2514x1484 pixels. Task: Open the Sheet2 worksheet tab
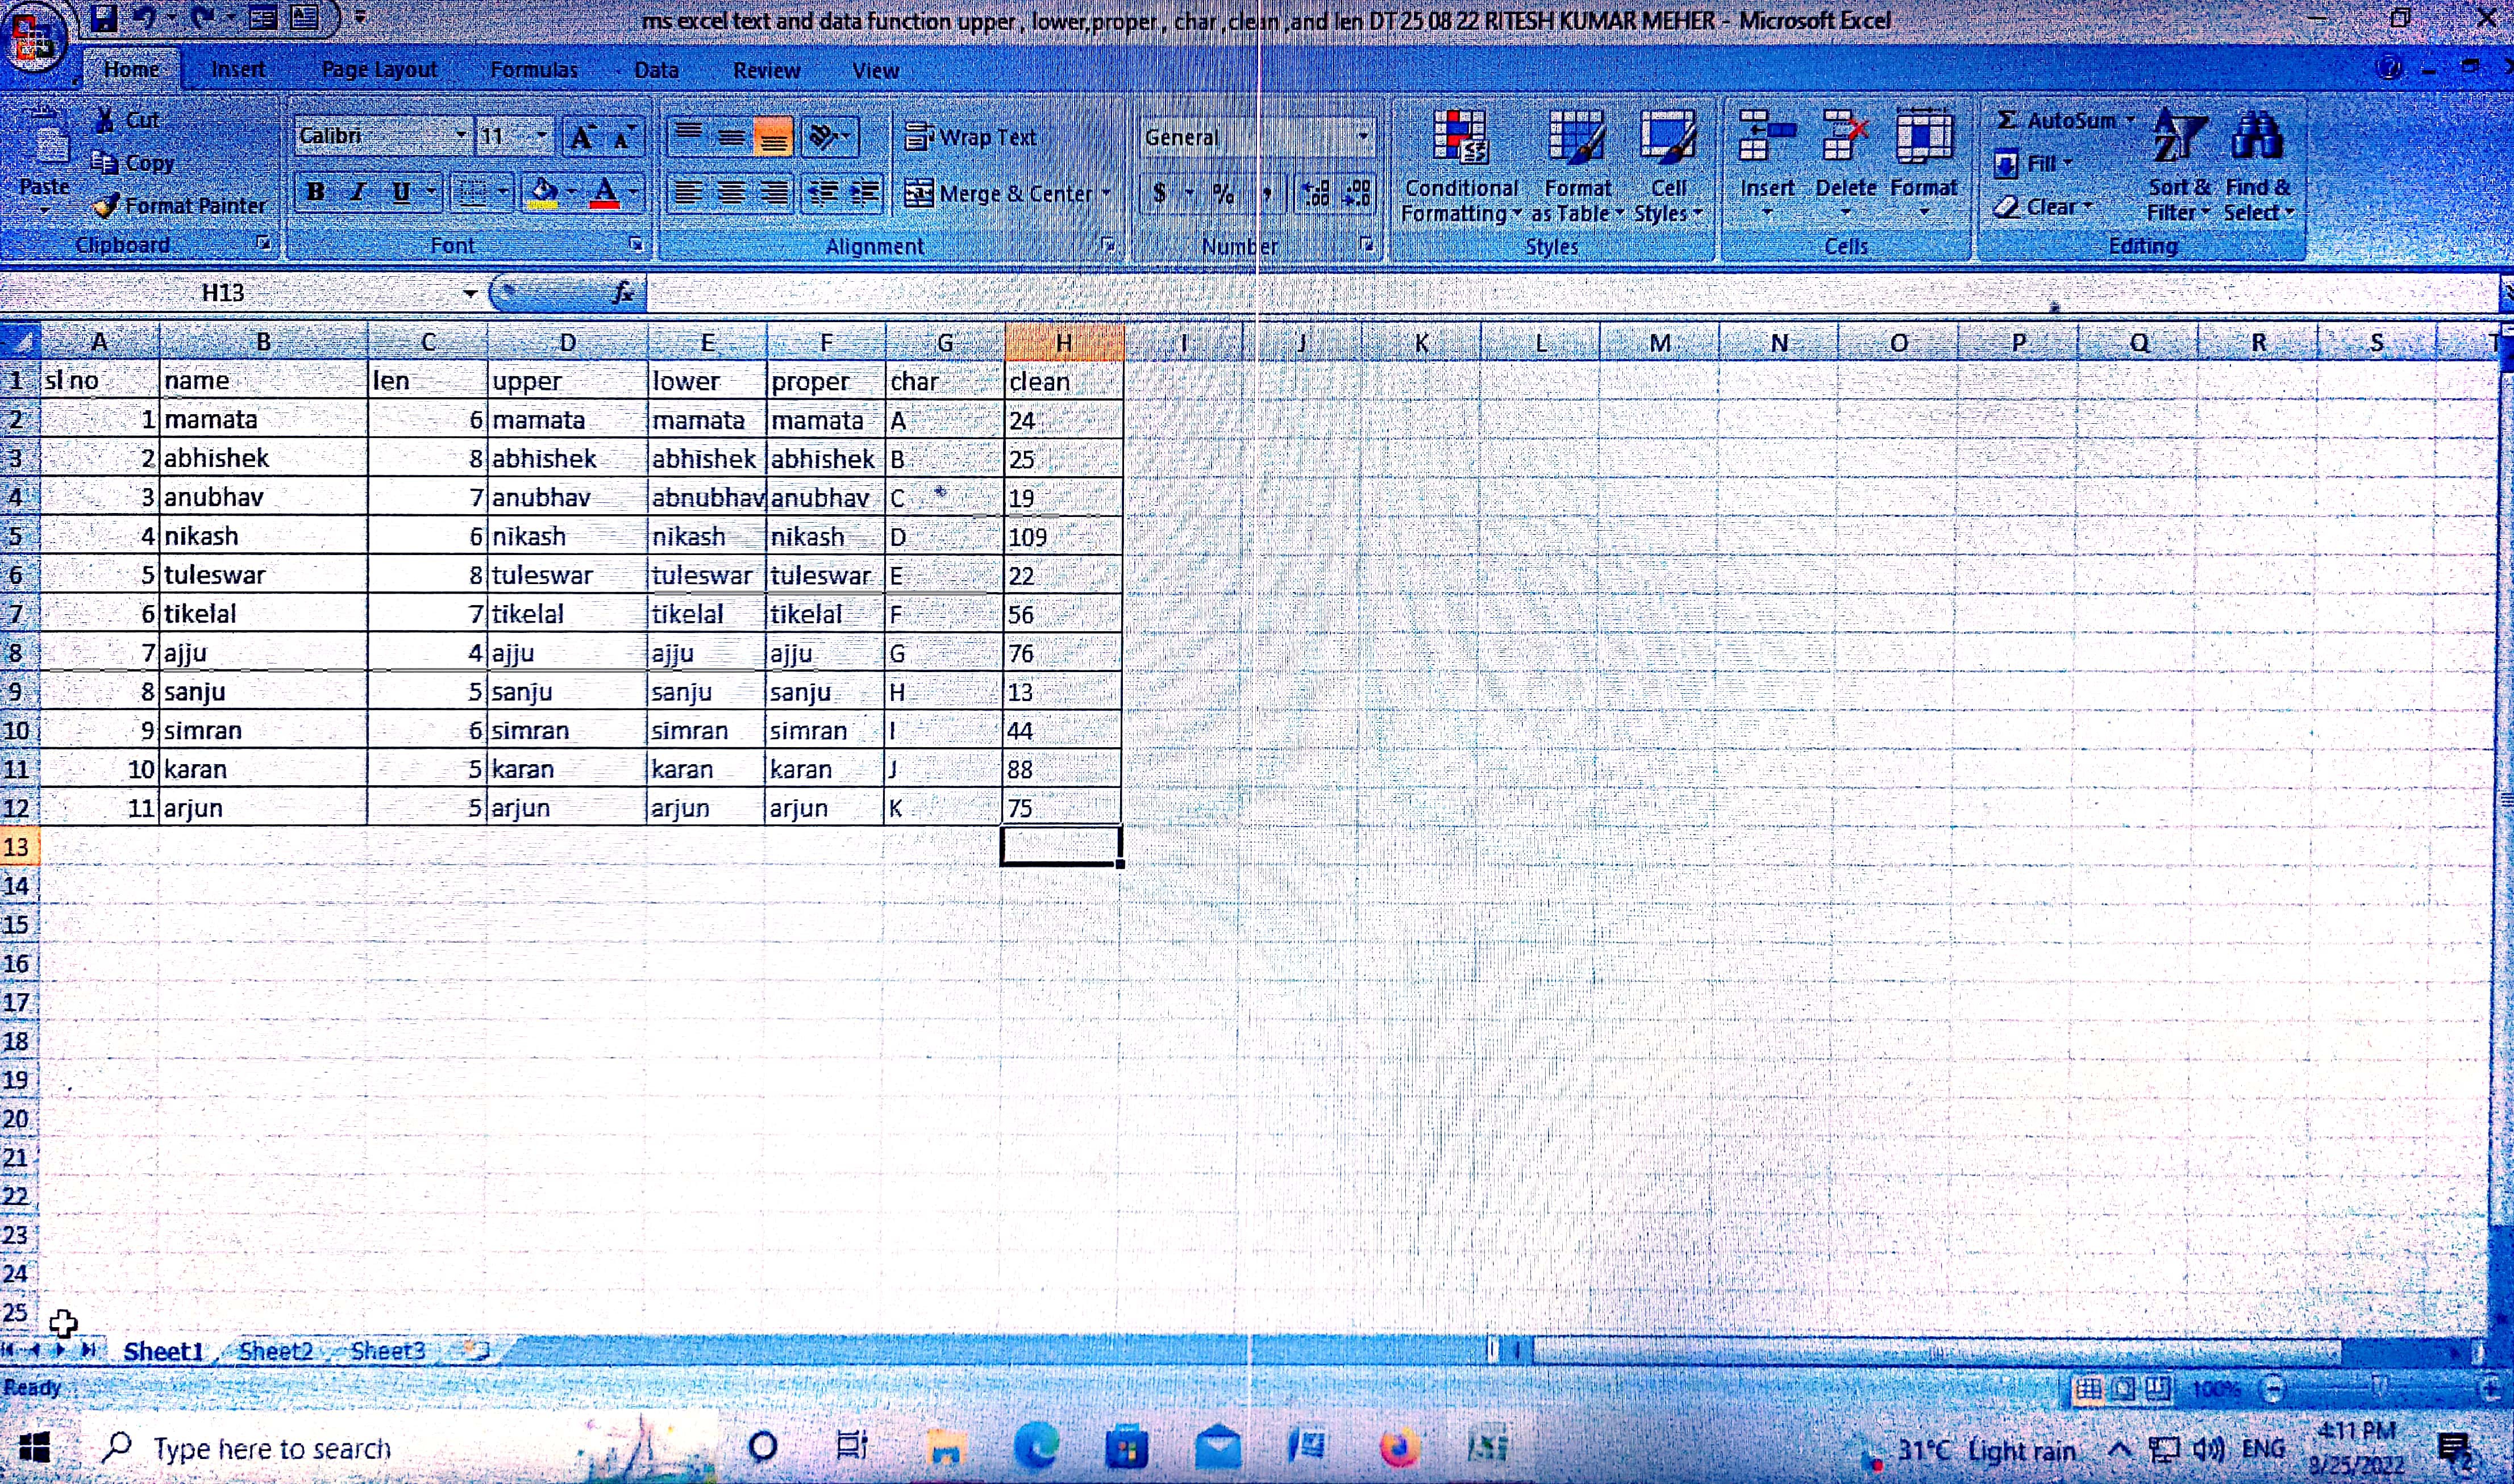pyautogui.click(x=275, y=1351)
